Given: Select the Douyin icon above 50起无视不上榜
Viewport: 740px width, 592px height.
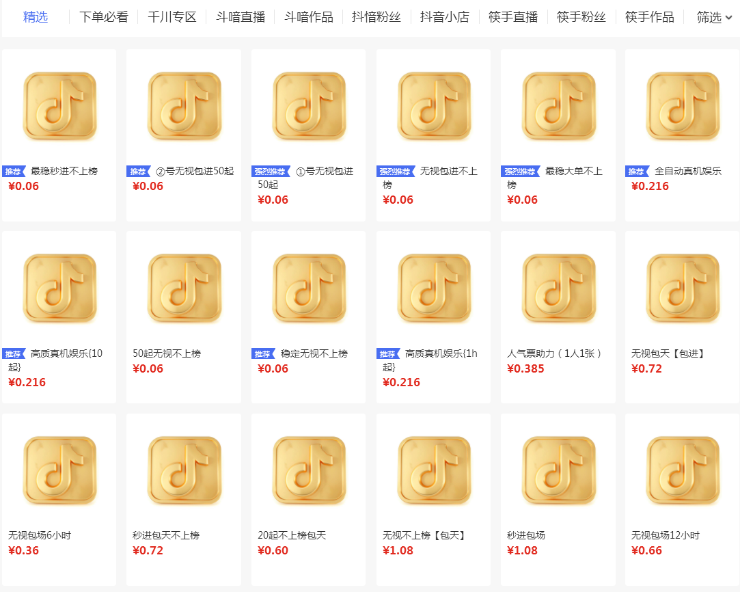Looking at the screenshot, I should (183, 288).
